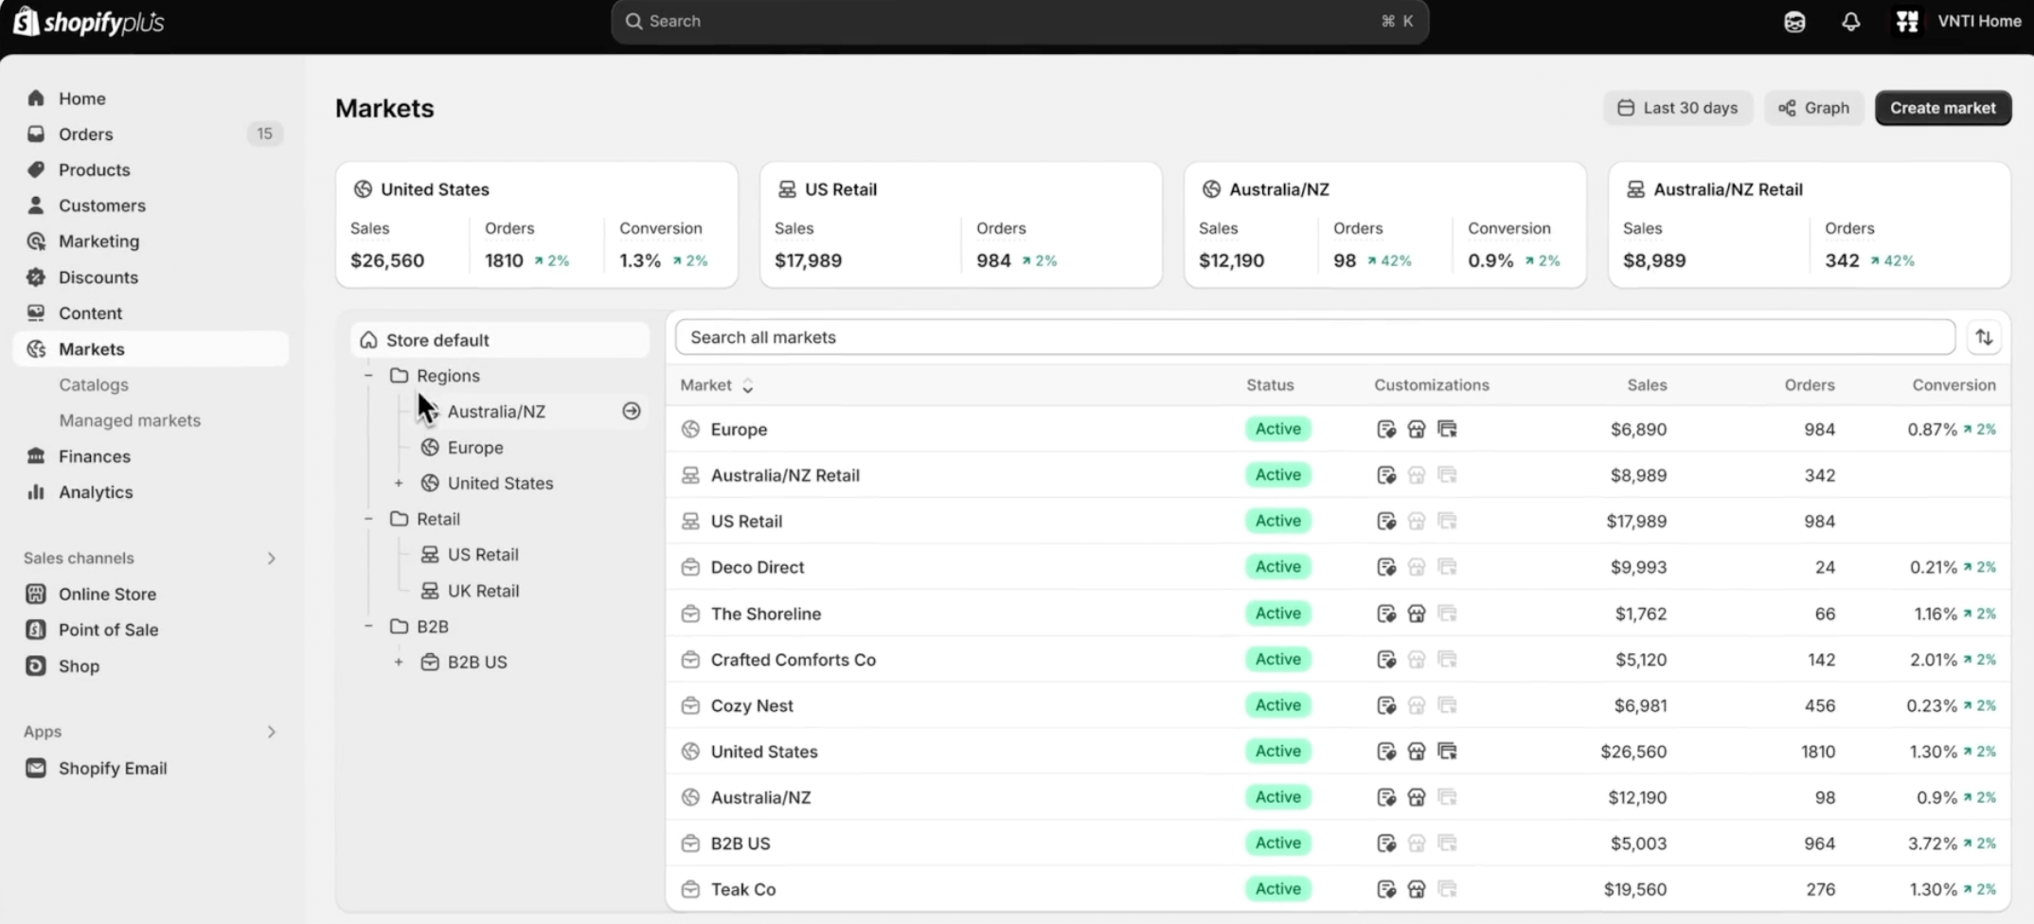Screen dimensions: 2034x924
Task: Select Europe in the market tree
Action: (474, 448)
